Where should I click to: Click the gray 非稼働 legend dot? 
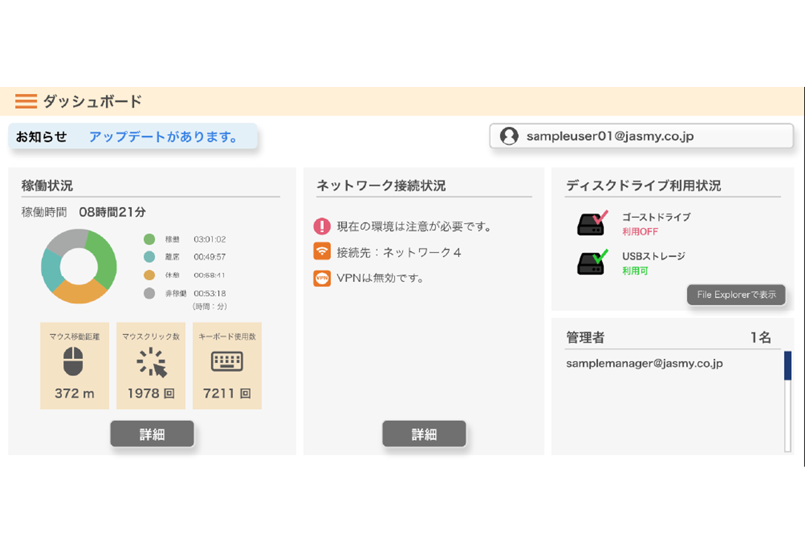149,293
